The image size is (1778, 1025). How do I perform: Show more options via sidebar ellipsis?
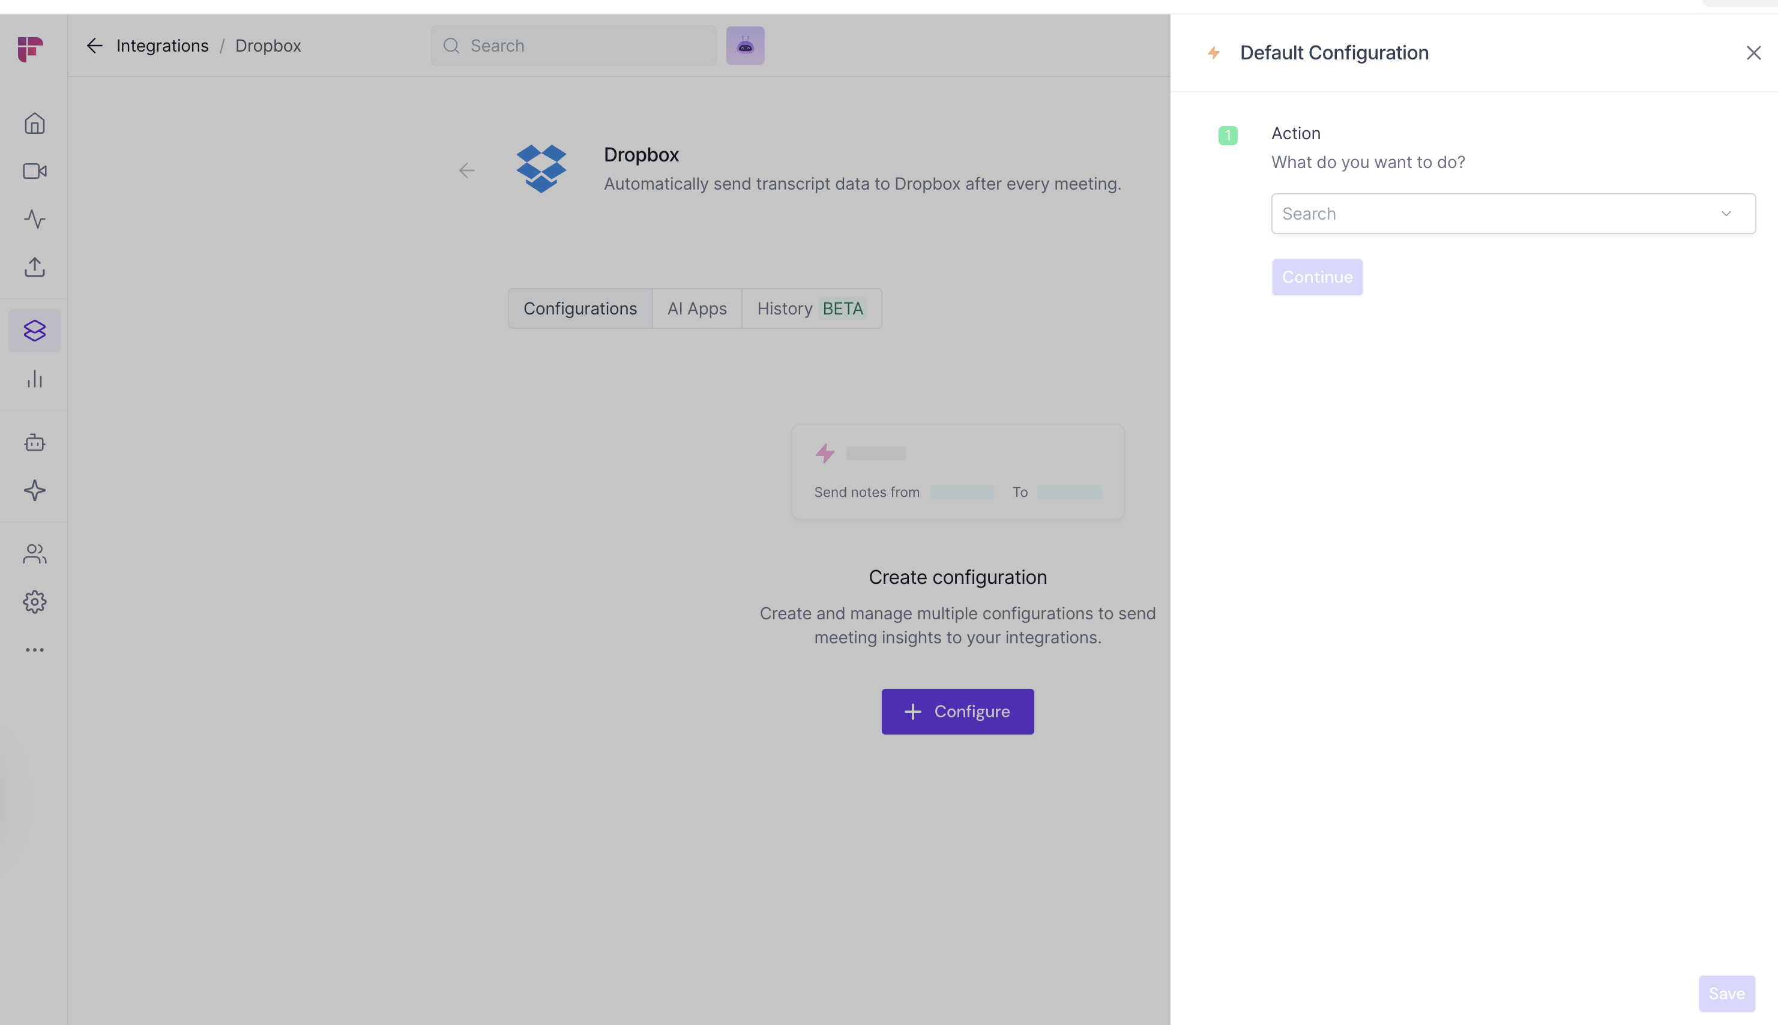click(34, 650)
